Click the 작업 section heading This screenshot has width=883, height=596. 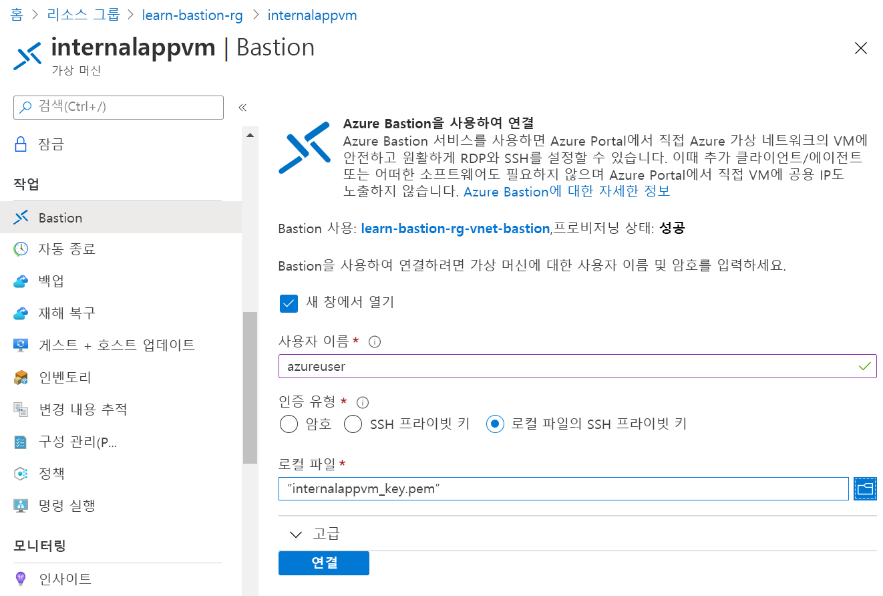(x=26, y=184)
